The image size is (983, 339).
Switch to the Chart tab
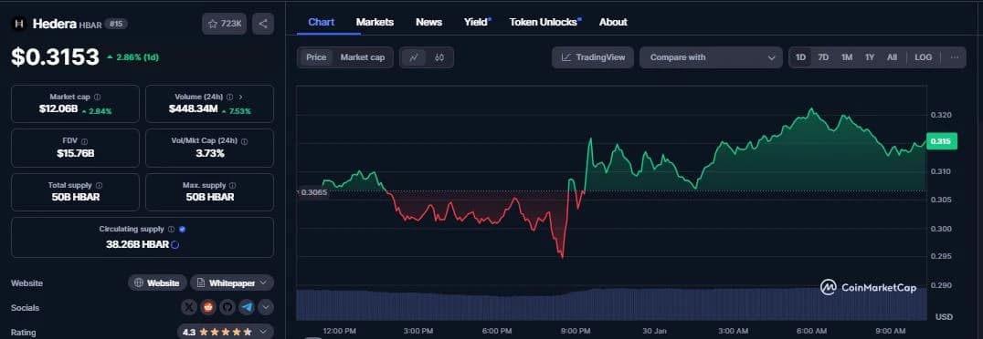[x=321, y=22]
